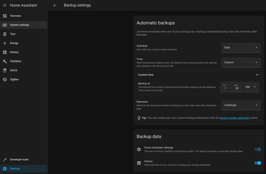Open the AM/PM selector dropdown
The image size is (266, 174).
pyautogui.click(x=251, y=87)
